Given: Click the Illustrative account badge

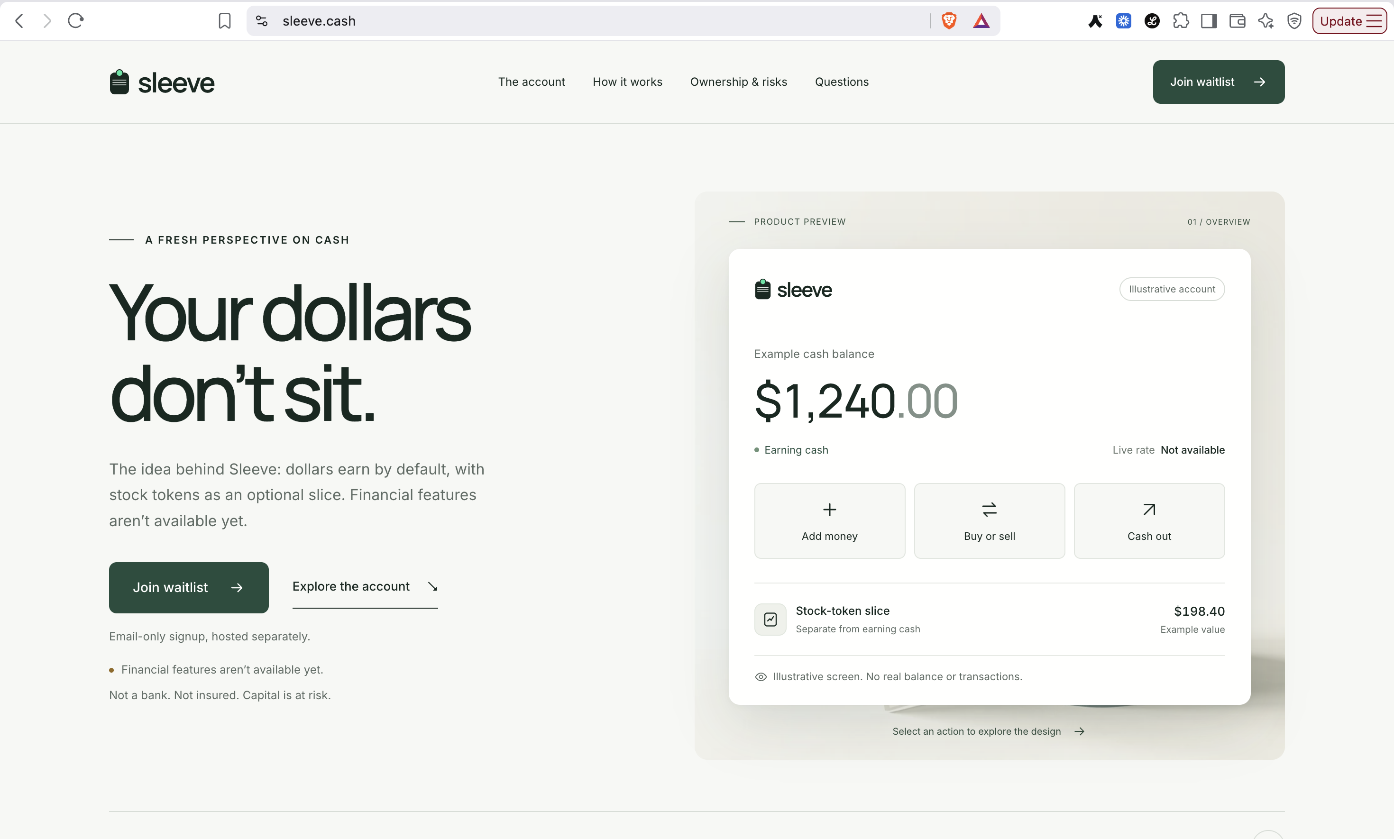Looking at the screenshot, I should click(x=1172, y=289).
